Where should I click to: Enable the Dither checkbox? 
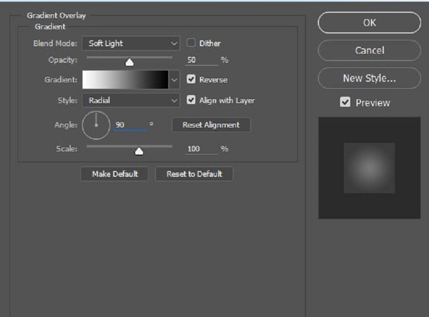(191, 44)
